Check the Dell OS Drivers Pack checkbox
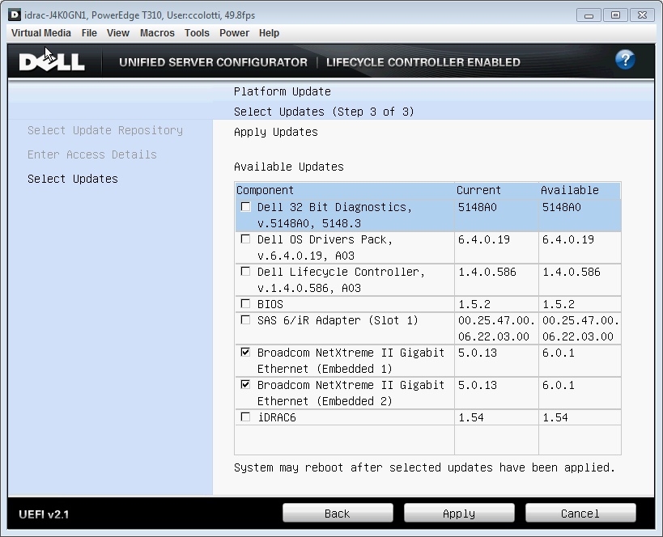Image resolution: width=663 pixels, height=537 pixels. [x=245, y=239]
